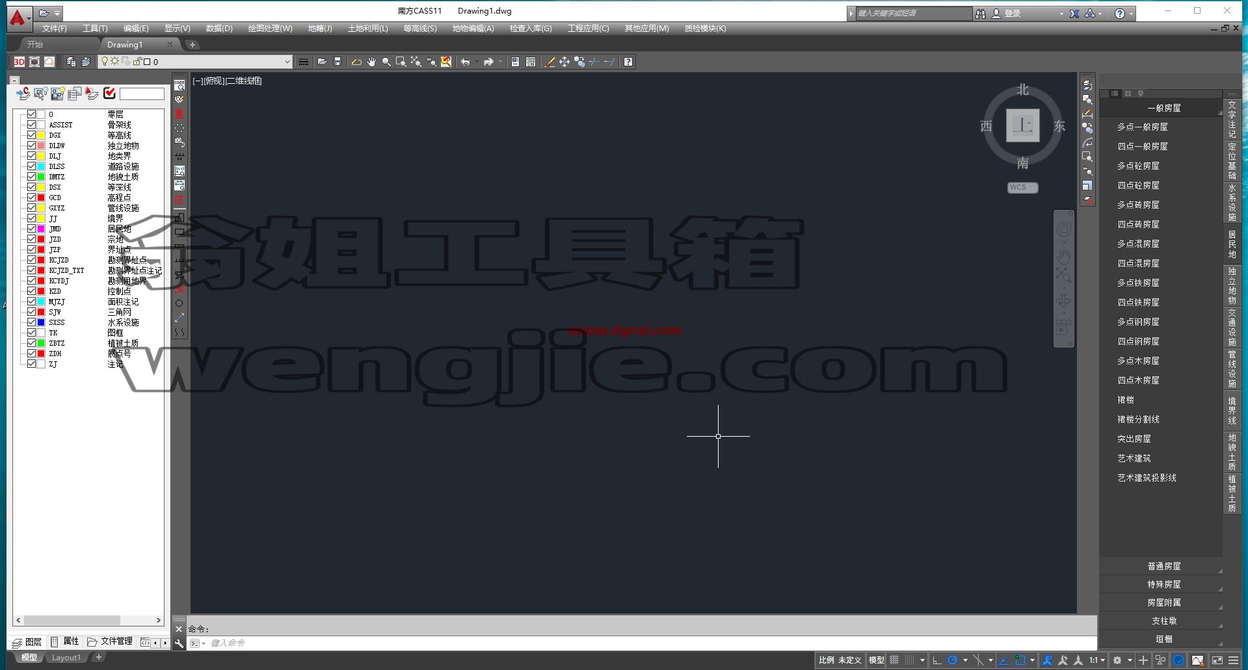This screenshot has width=1248, height=670.
Task: Toggle ortho mode in status bar
Action: click(x=937, y=660)
